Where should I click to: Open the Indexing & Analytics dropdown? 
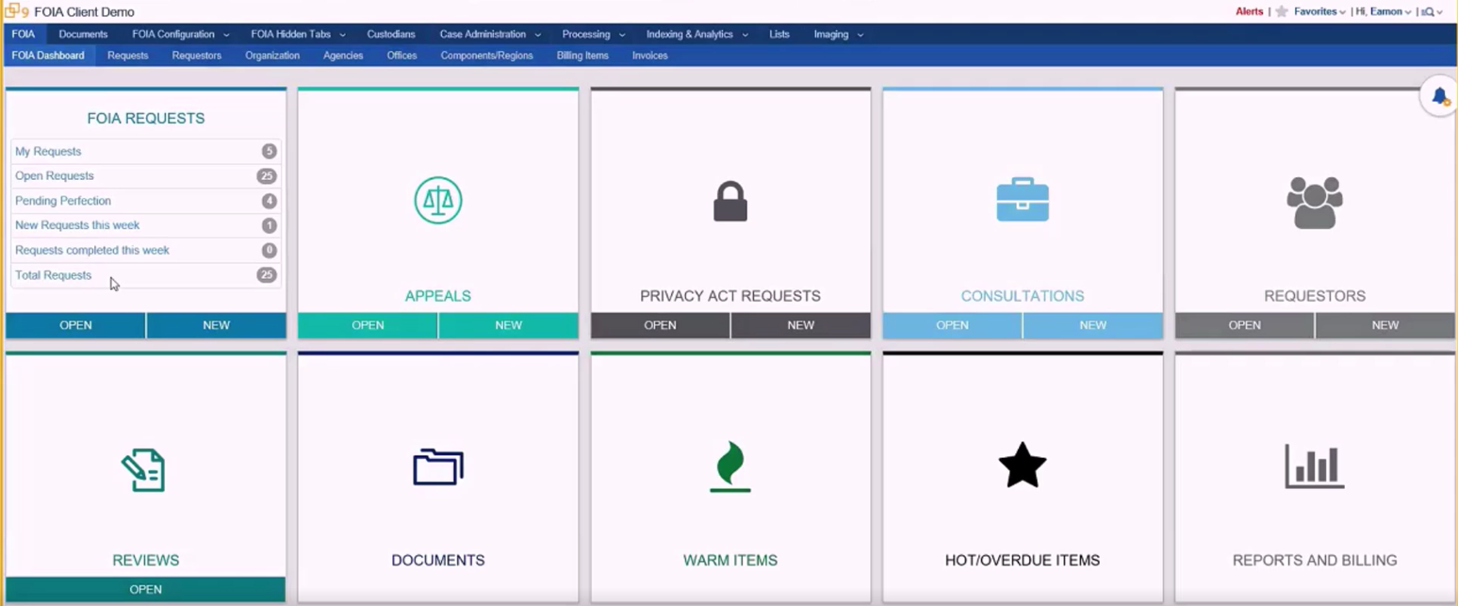click(x=696, y=34)
